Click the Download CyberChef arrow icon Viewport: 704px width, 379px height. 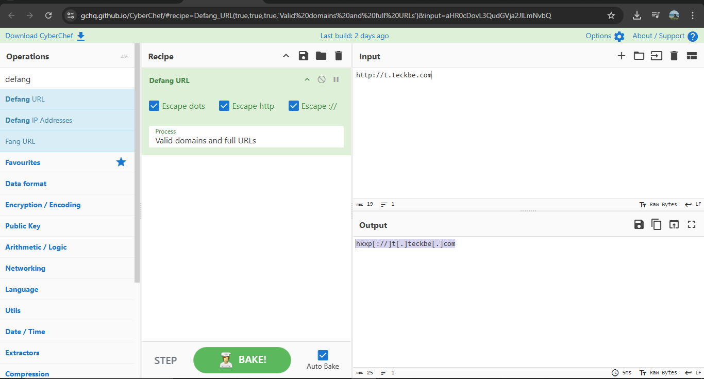[x=81, y=36]
